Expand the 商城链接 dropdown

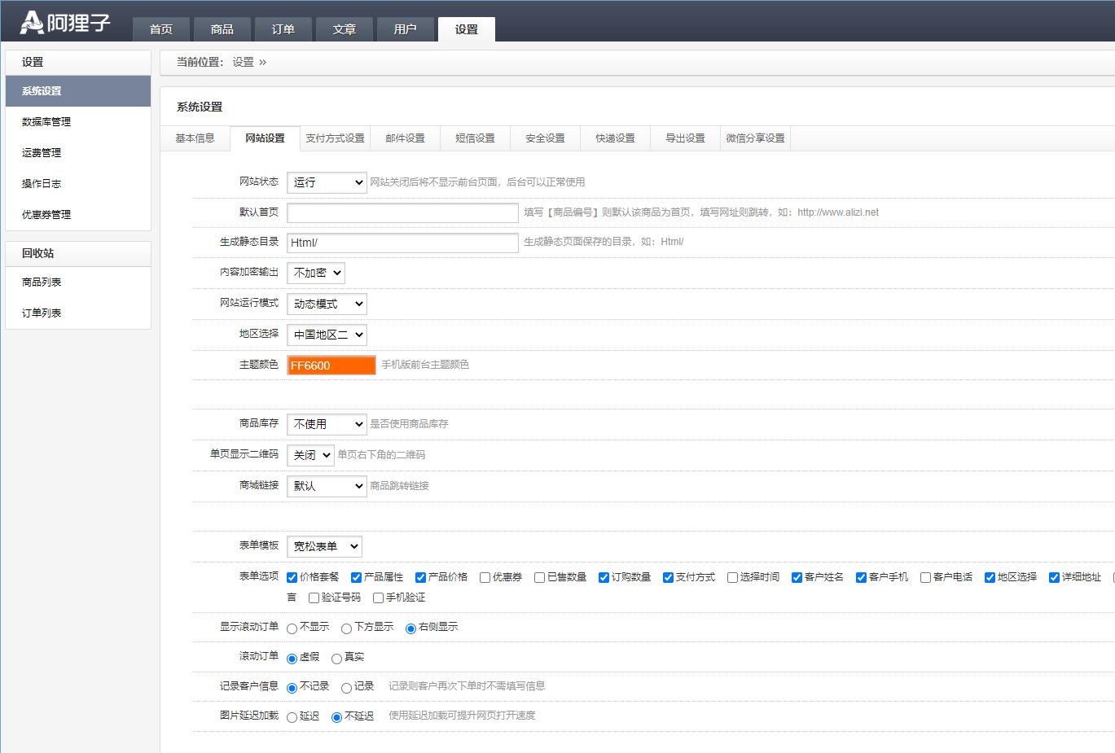coord(327,486)
